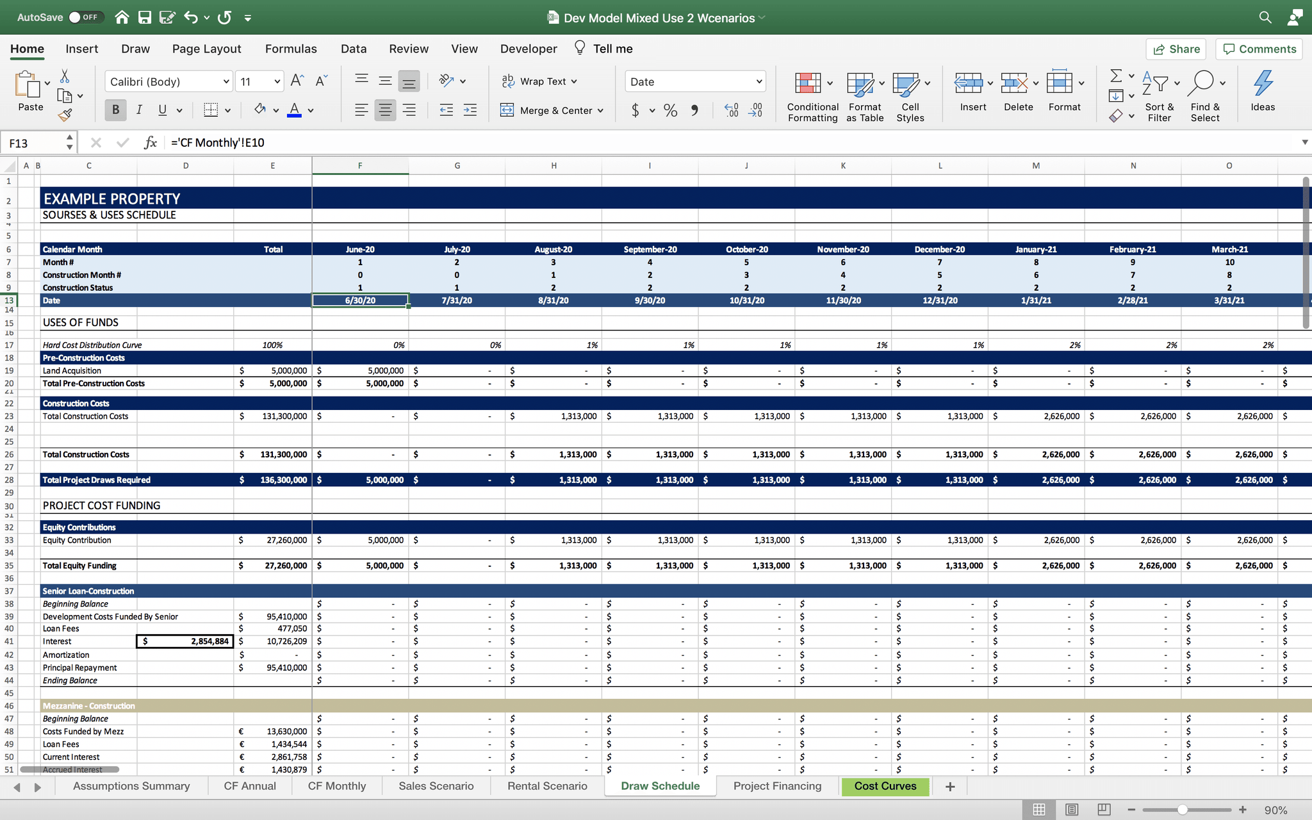Click the Cut scissors icon
Viewport: 1312px width, 820px height.
[65, 76]
